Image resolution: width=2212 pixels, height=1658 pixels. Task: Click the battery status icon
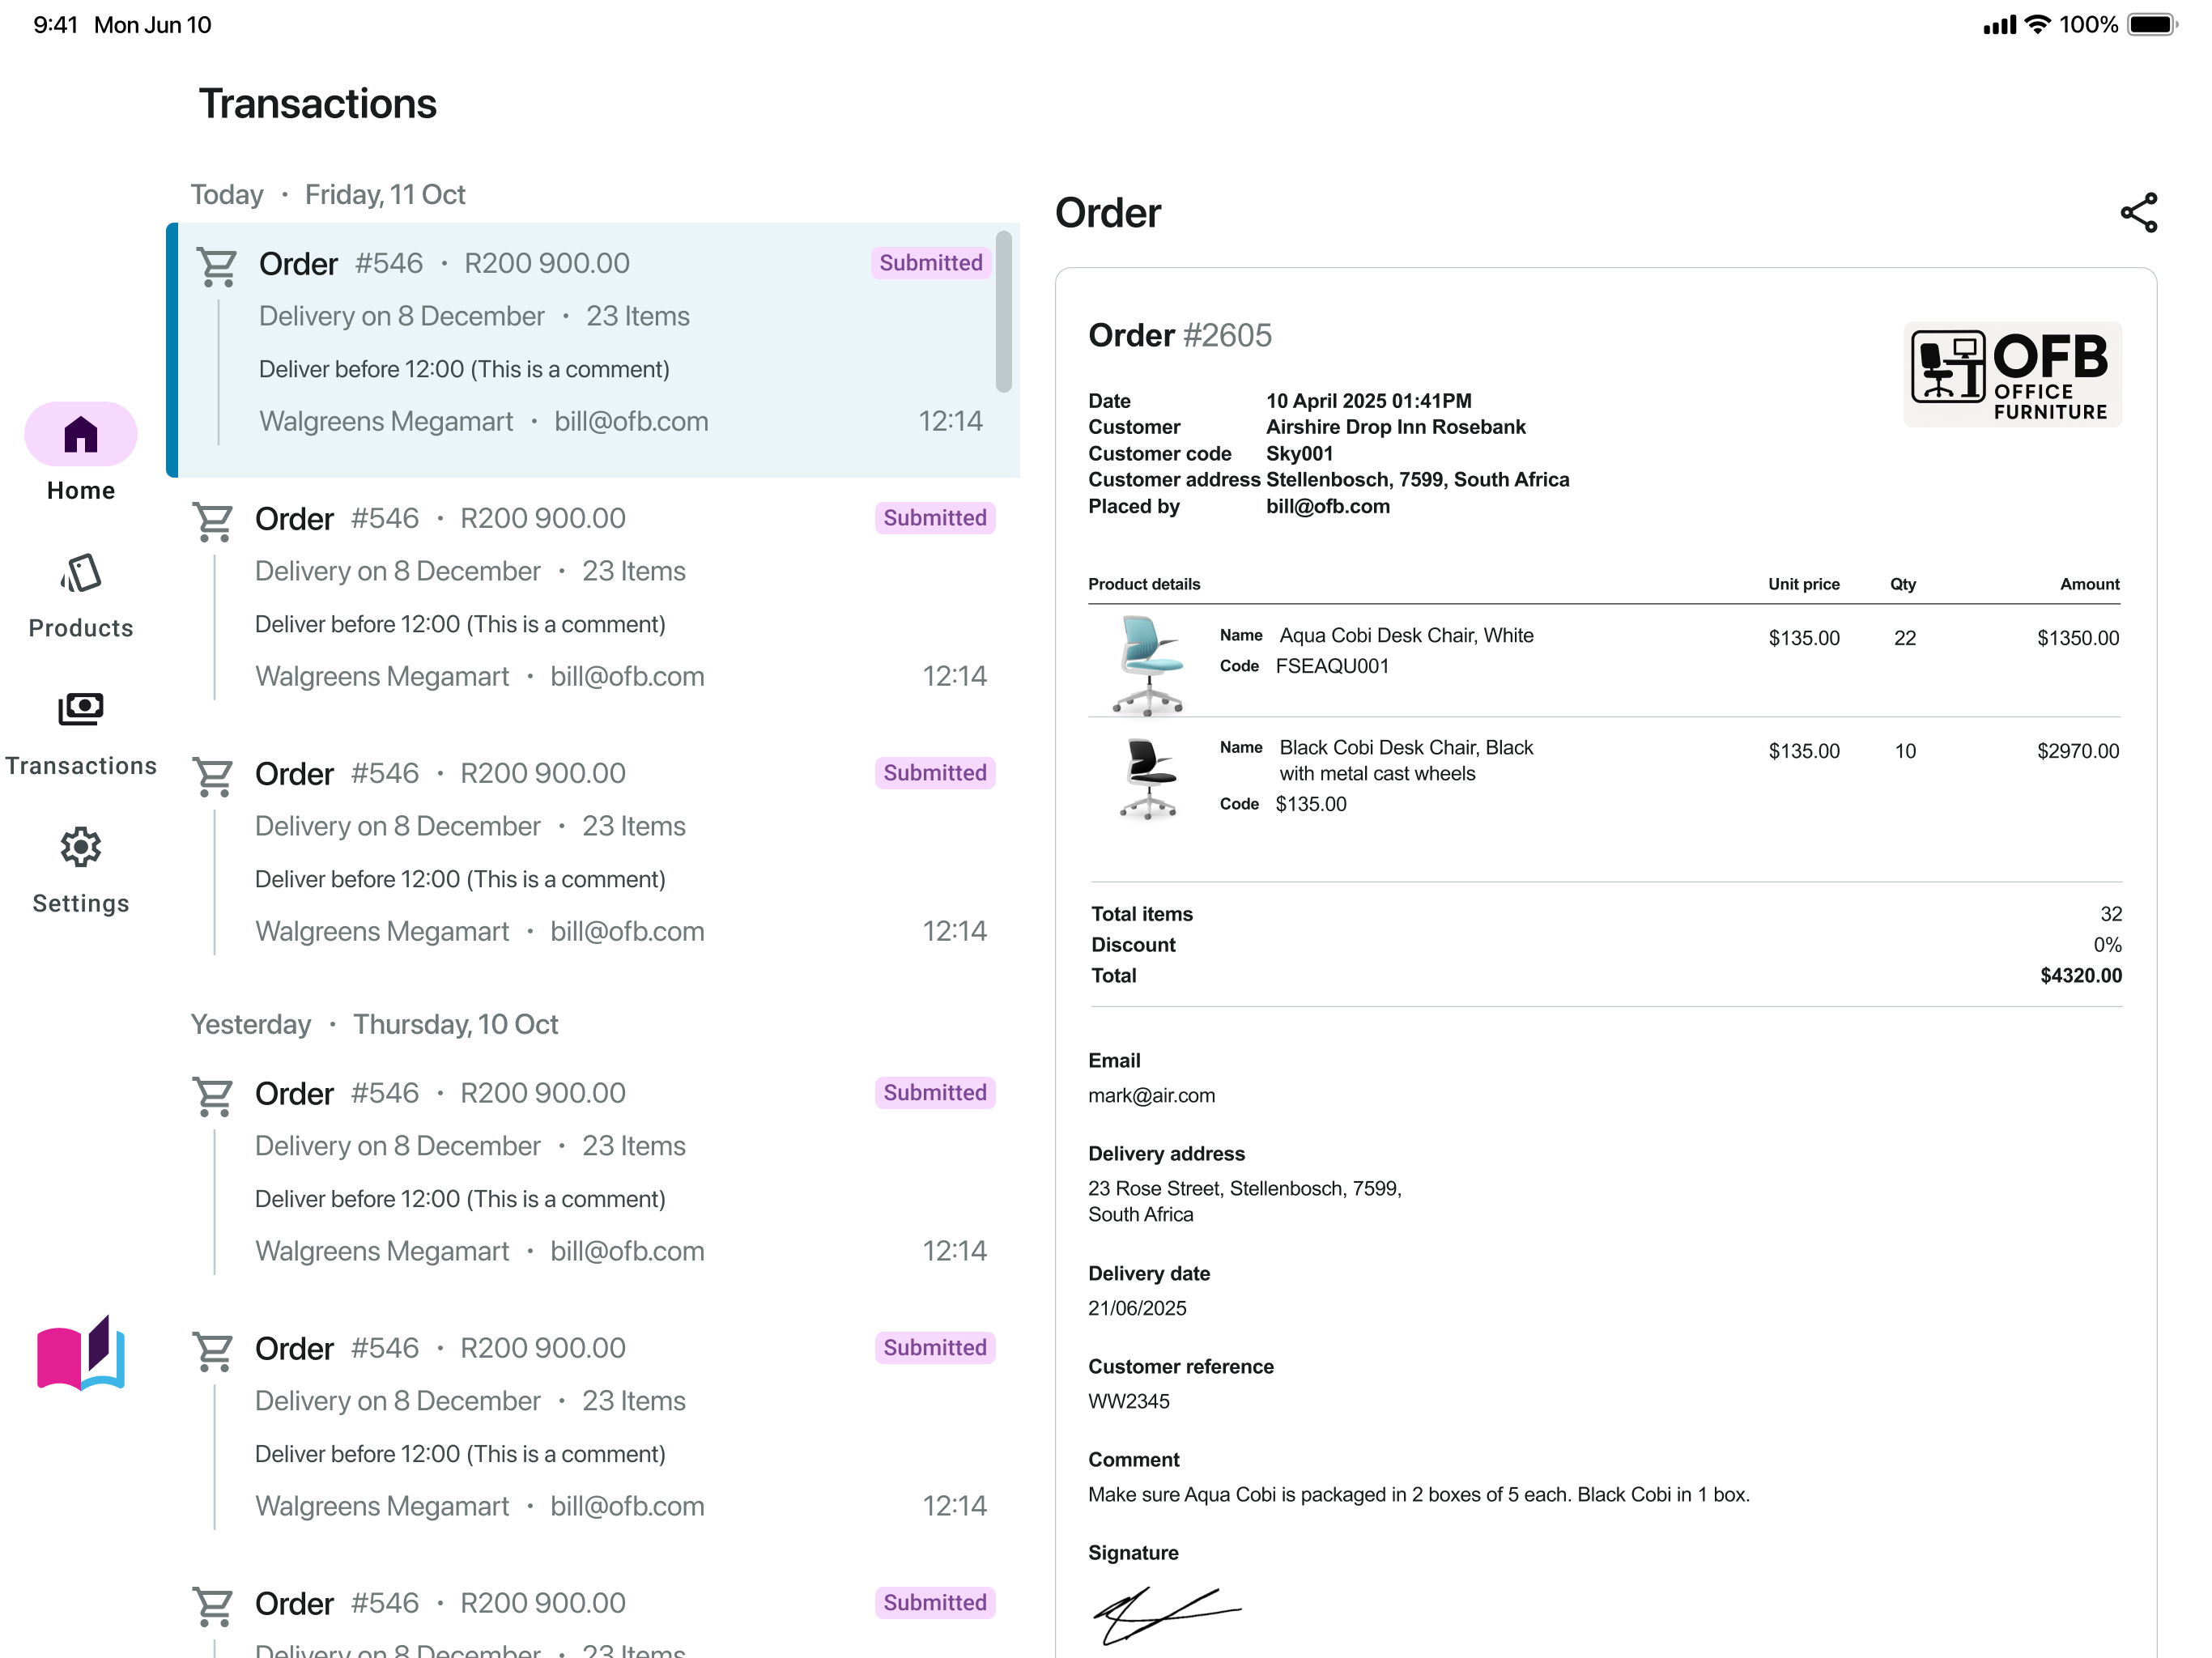point(2152,24)
